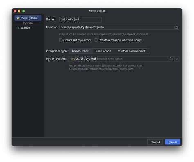194x162 pixels.
Task: Click the Django icon in sidebar
Action: click(18, 28)
